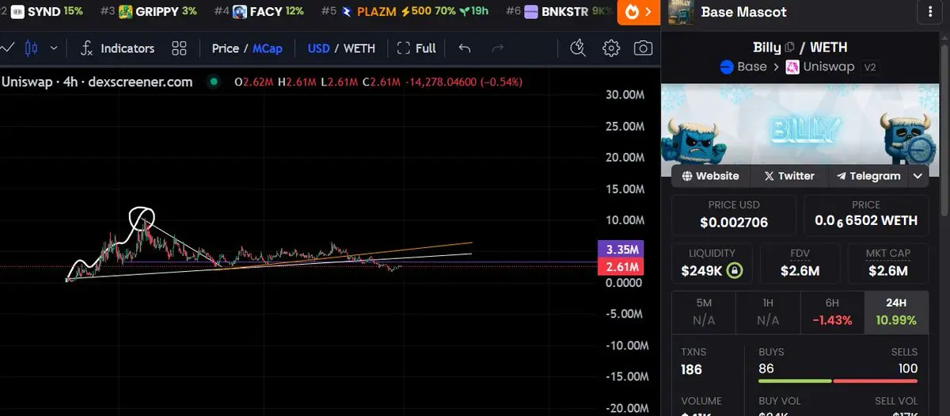This screenshot has height=416, width=950.
Task: Click the BNKSTR token logo
Action: click(530, 12)
